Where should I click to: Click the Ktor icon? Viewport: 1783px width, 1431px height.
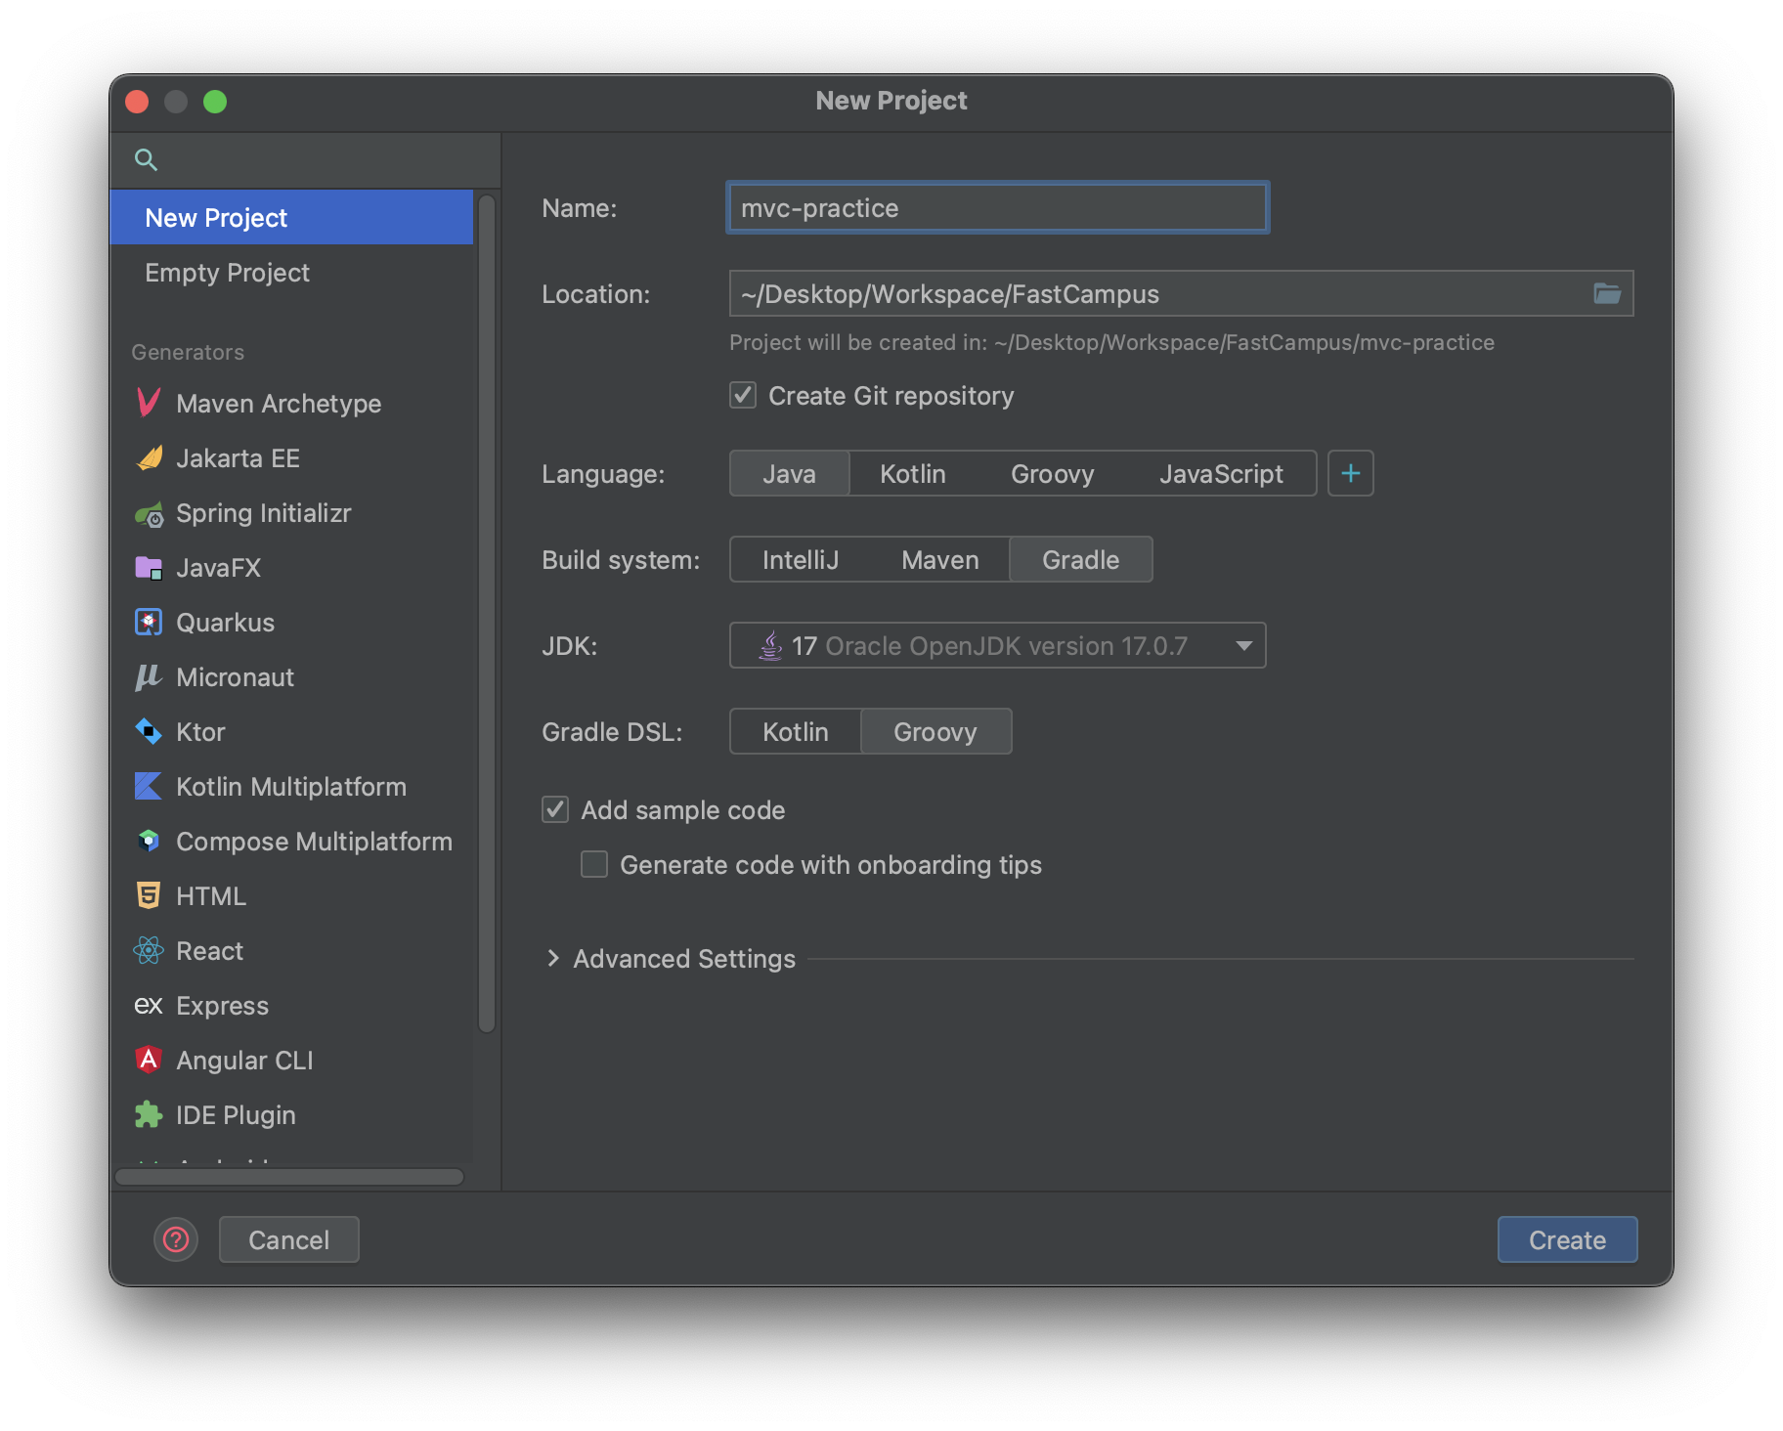pyautogui.click(x=149, y=732)
